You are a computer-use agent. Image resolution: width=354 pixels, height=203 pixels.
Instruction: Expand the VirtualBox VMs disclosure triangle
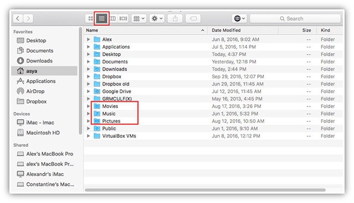click(x=88, y=136)
